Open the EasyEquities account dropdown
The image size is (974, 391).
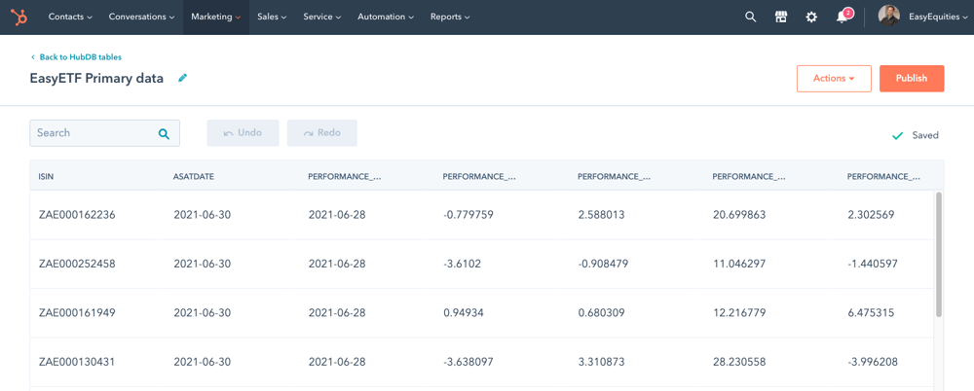(x=938, y=18)
